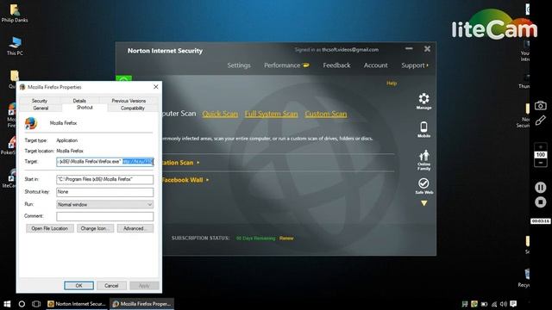
Task: Open the Mobile icon in Norton sidebar
Action: 423,129
